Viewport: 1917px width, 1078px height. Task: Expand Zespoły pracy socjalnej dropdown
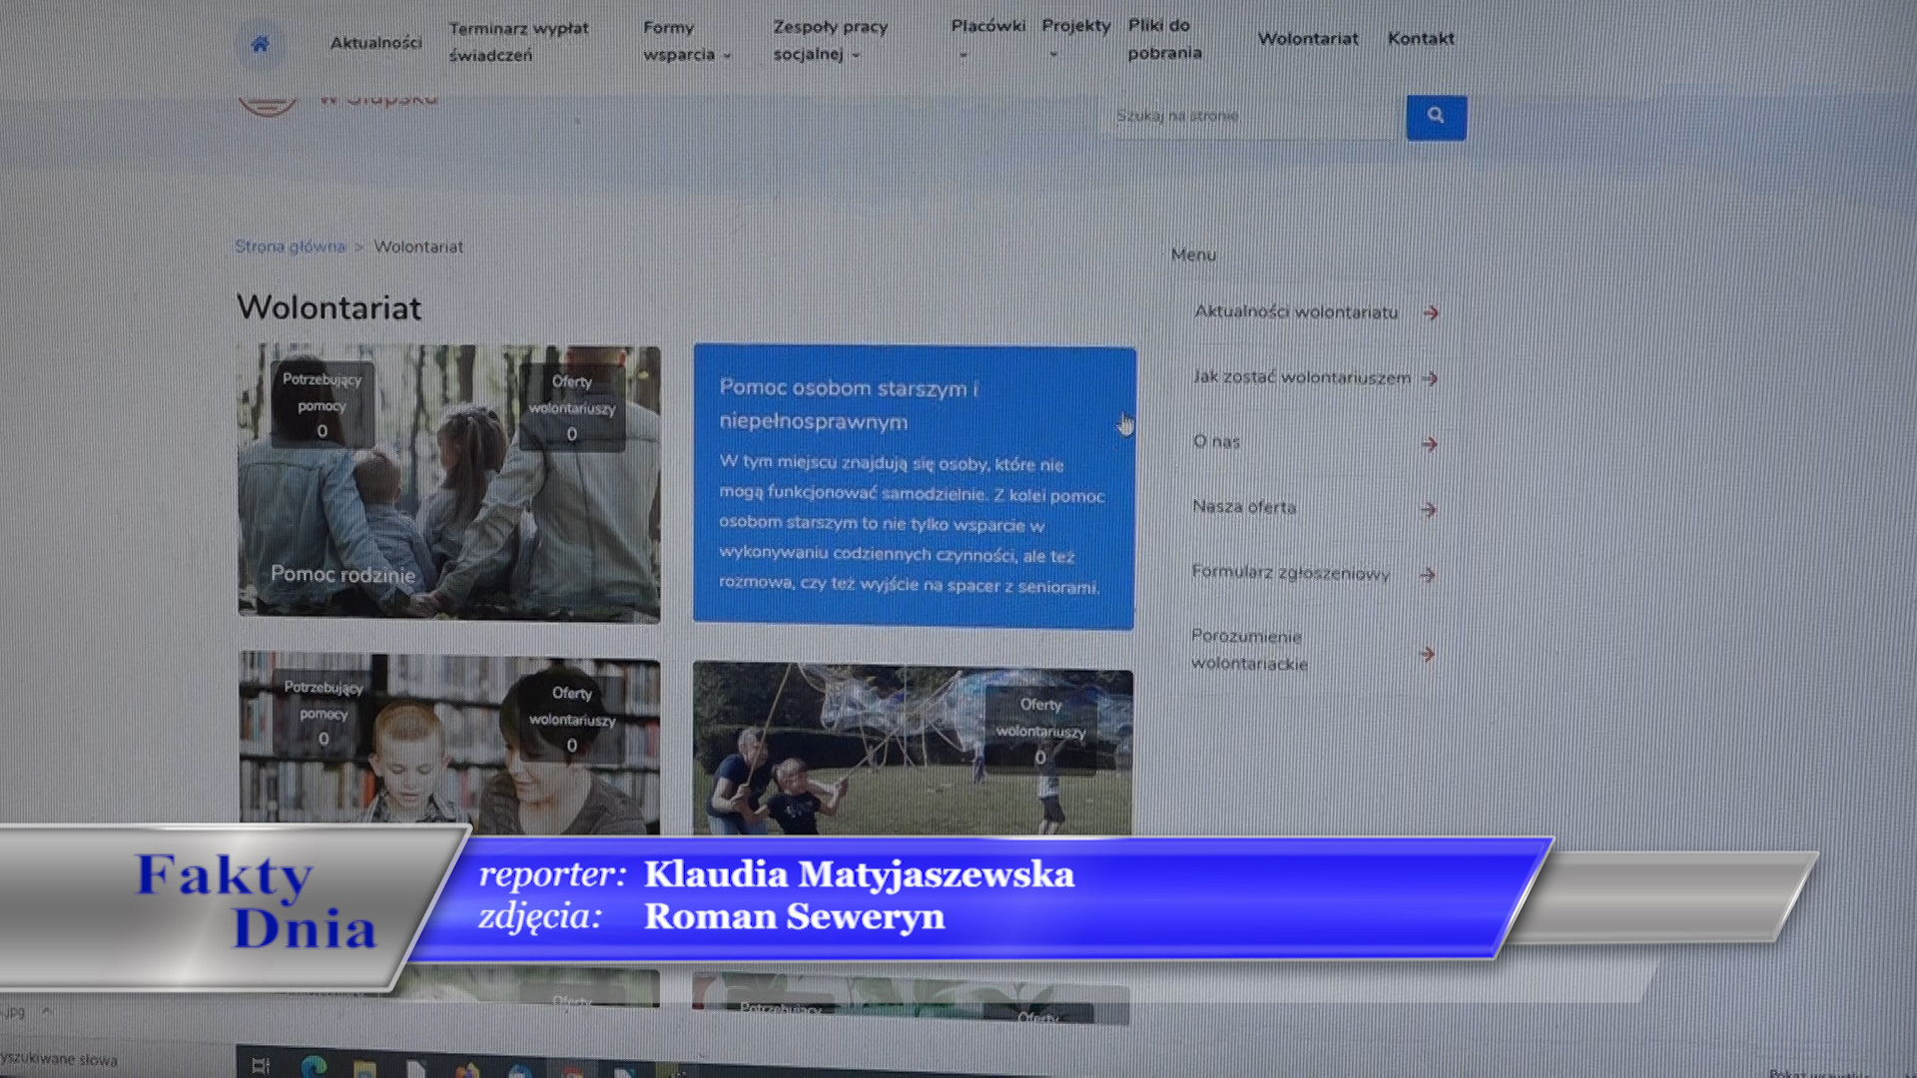(x=830, y=41)
